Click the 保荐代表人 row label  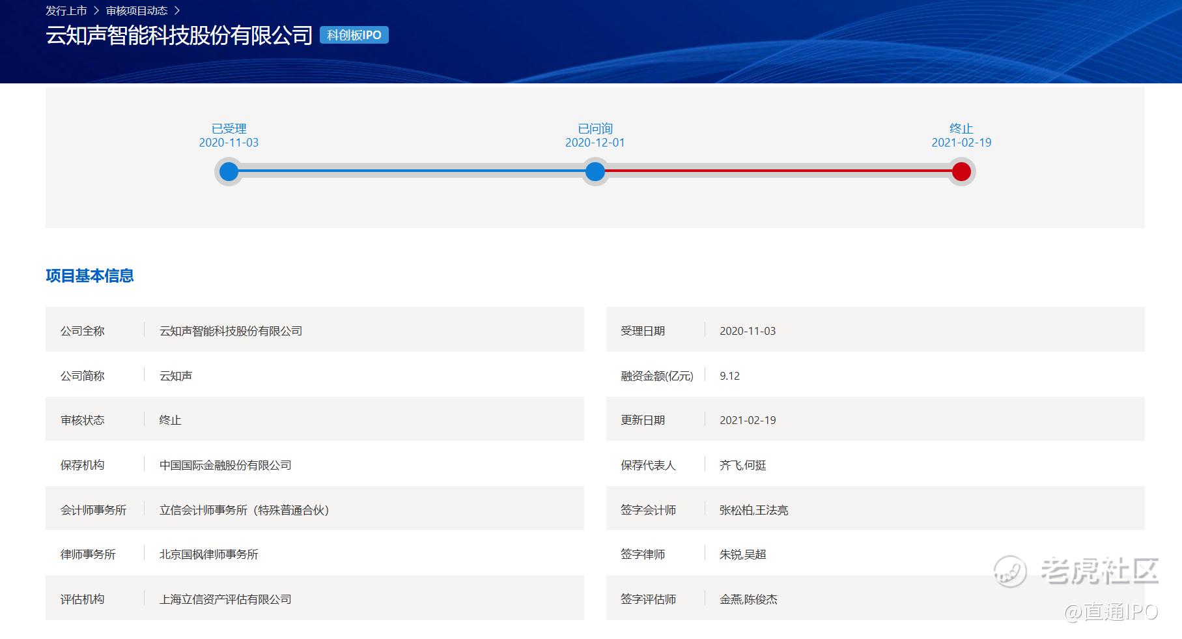(649, 465)
